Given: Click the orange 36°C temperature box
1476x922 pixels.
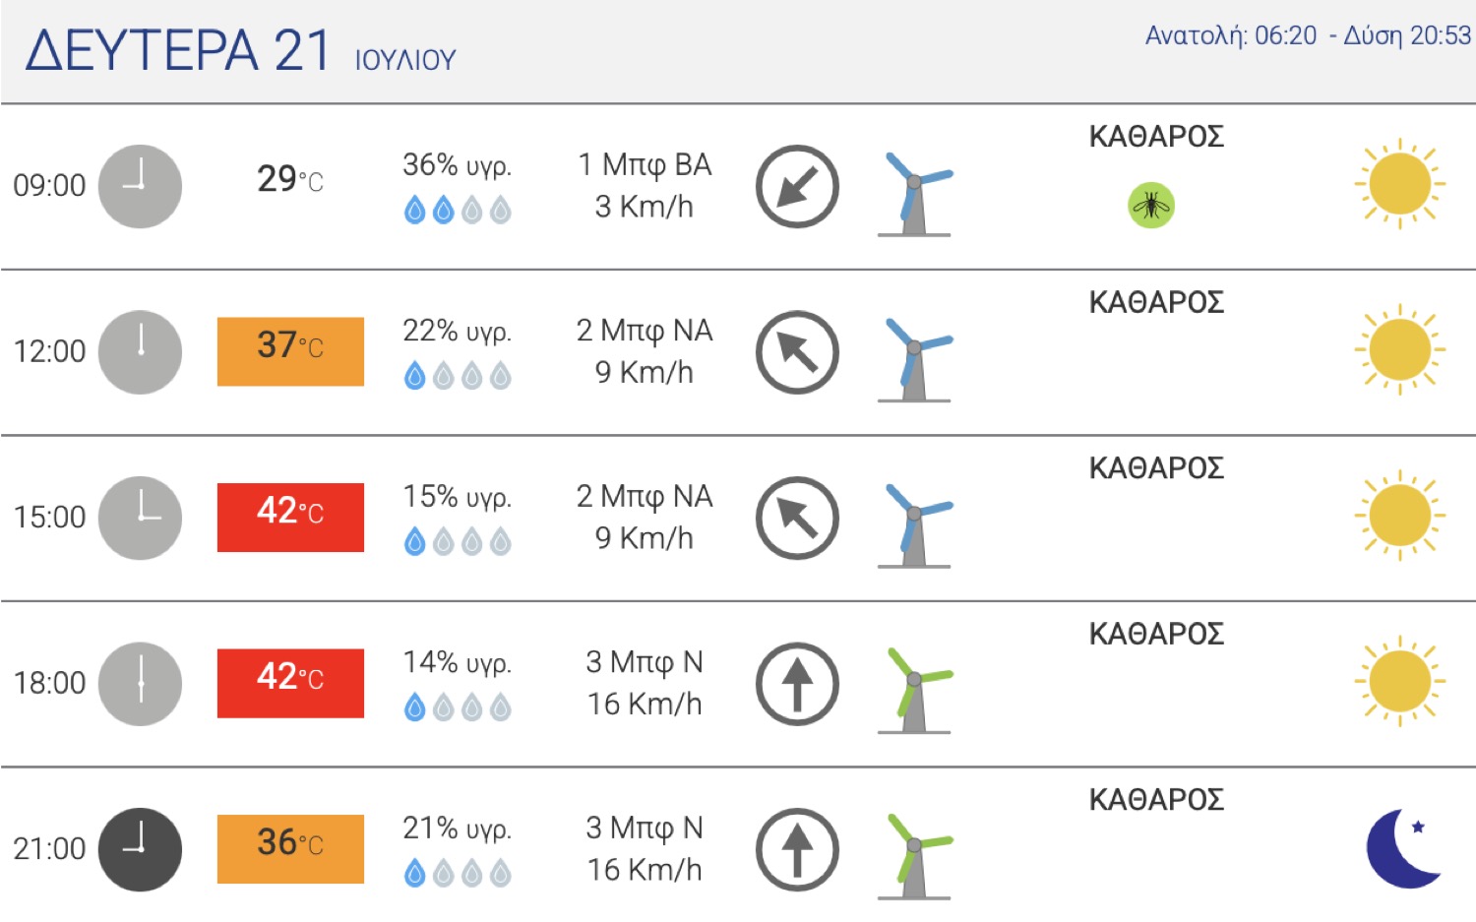Looking at the screenshot, I should pyautogui.click(x=290, y=849).
